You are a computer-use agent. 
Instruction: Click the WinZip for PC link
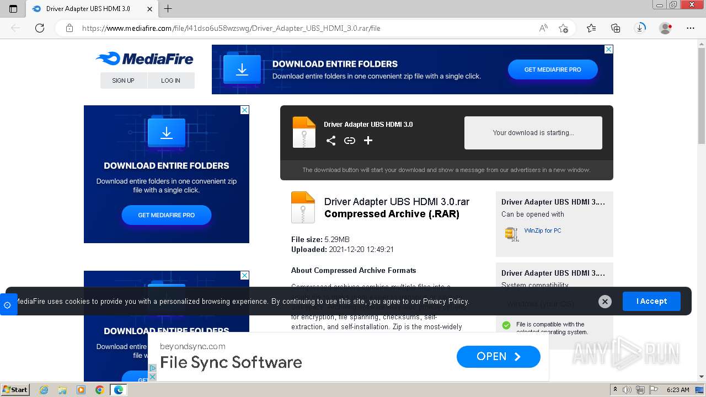[x=543, y=230]
